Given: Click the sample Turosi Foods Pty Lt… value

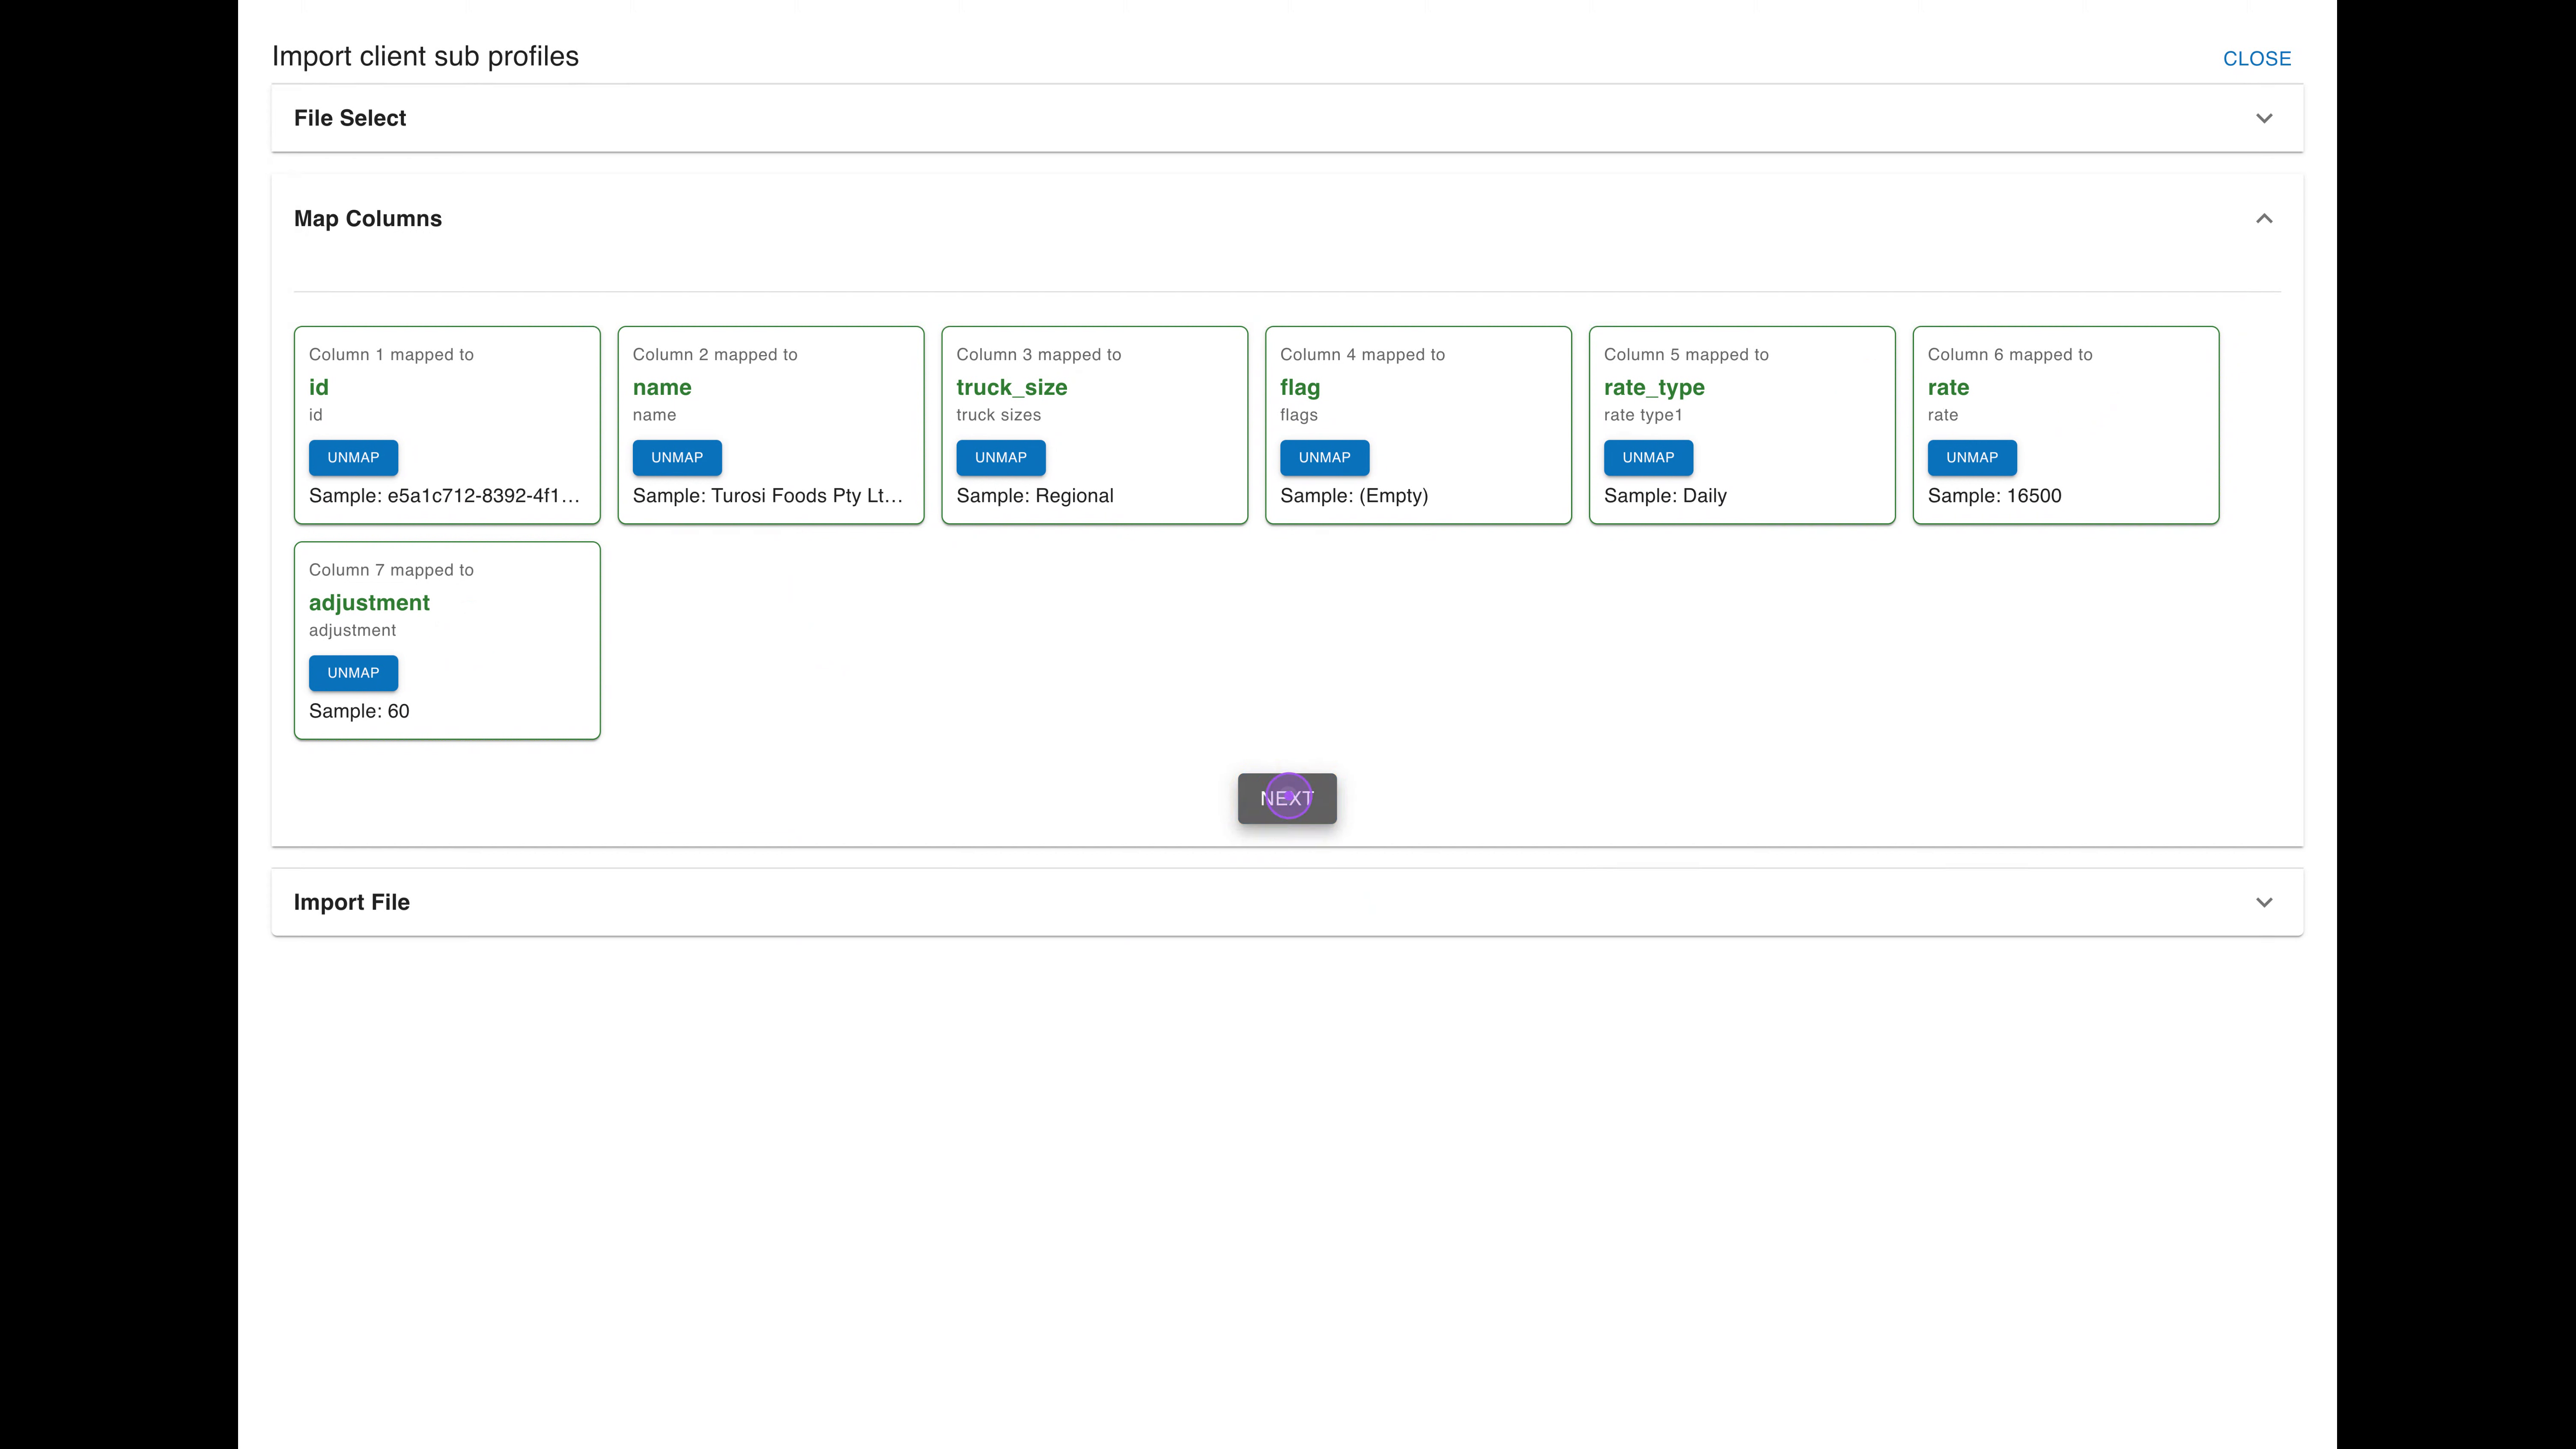Looking at the screenshot, I should [x=768, y=496].
